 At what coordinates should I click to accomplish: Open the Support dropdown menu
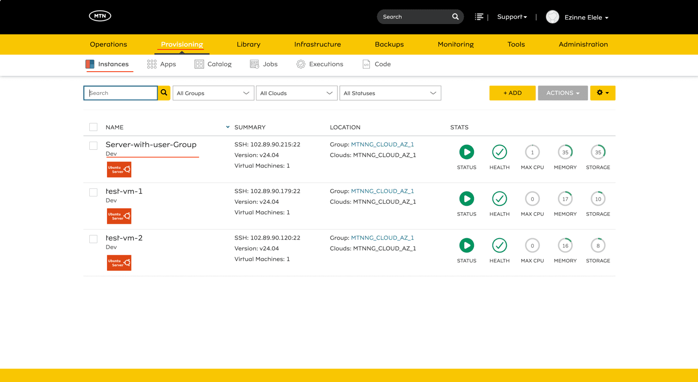[512, 17]
